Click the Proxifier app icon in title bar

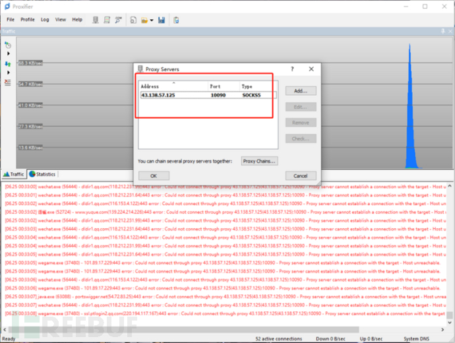[x=7, y=7]
